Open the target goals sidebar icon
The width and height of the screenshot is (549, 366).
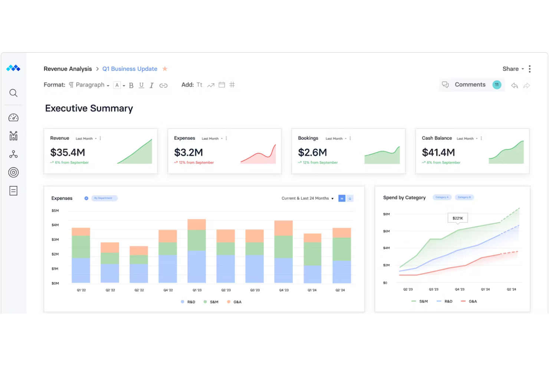tap(13, 172)
